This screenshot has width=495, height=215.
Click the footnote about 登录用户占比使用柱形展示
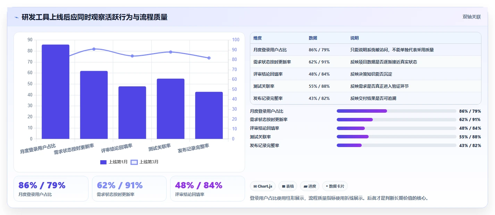[340, 198]
